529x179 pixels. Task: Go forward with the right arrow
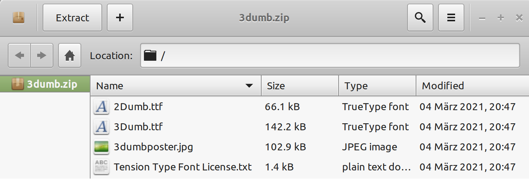pos(42,55)
